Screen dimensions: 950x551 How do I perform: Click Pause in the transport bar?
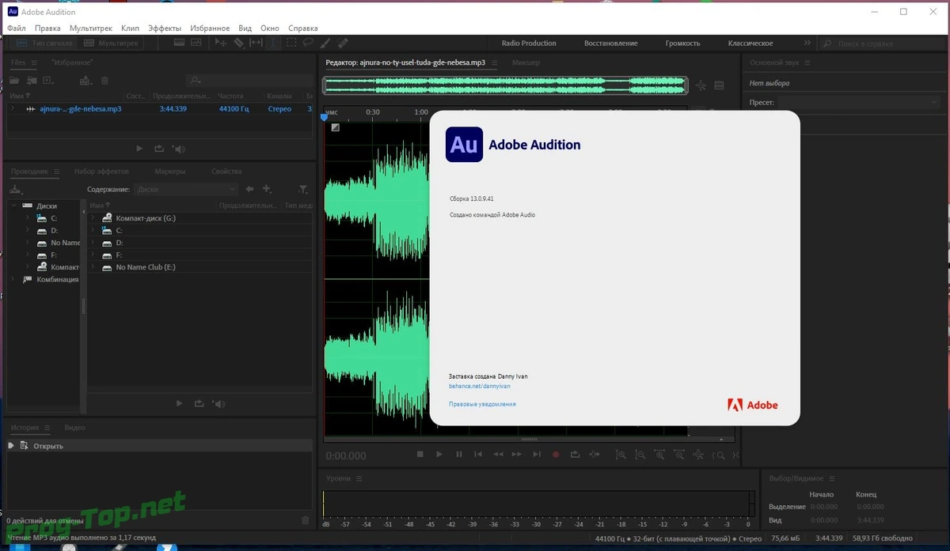(459, 454)
